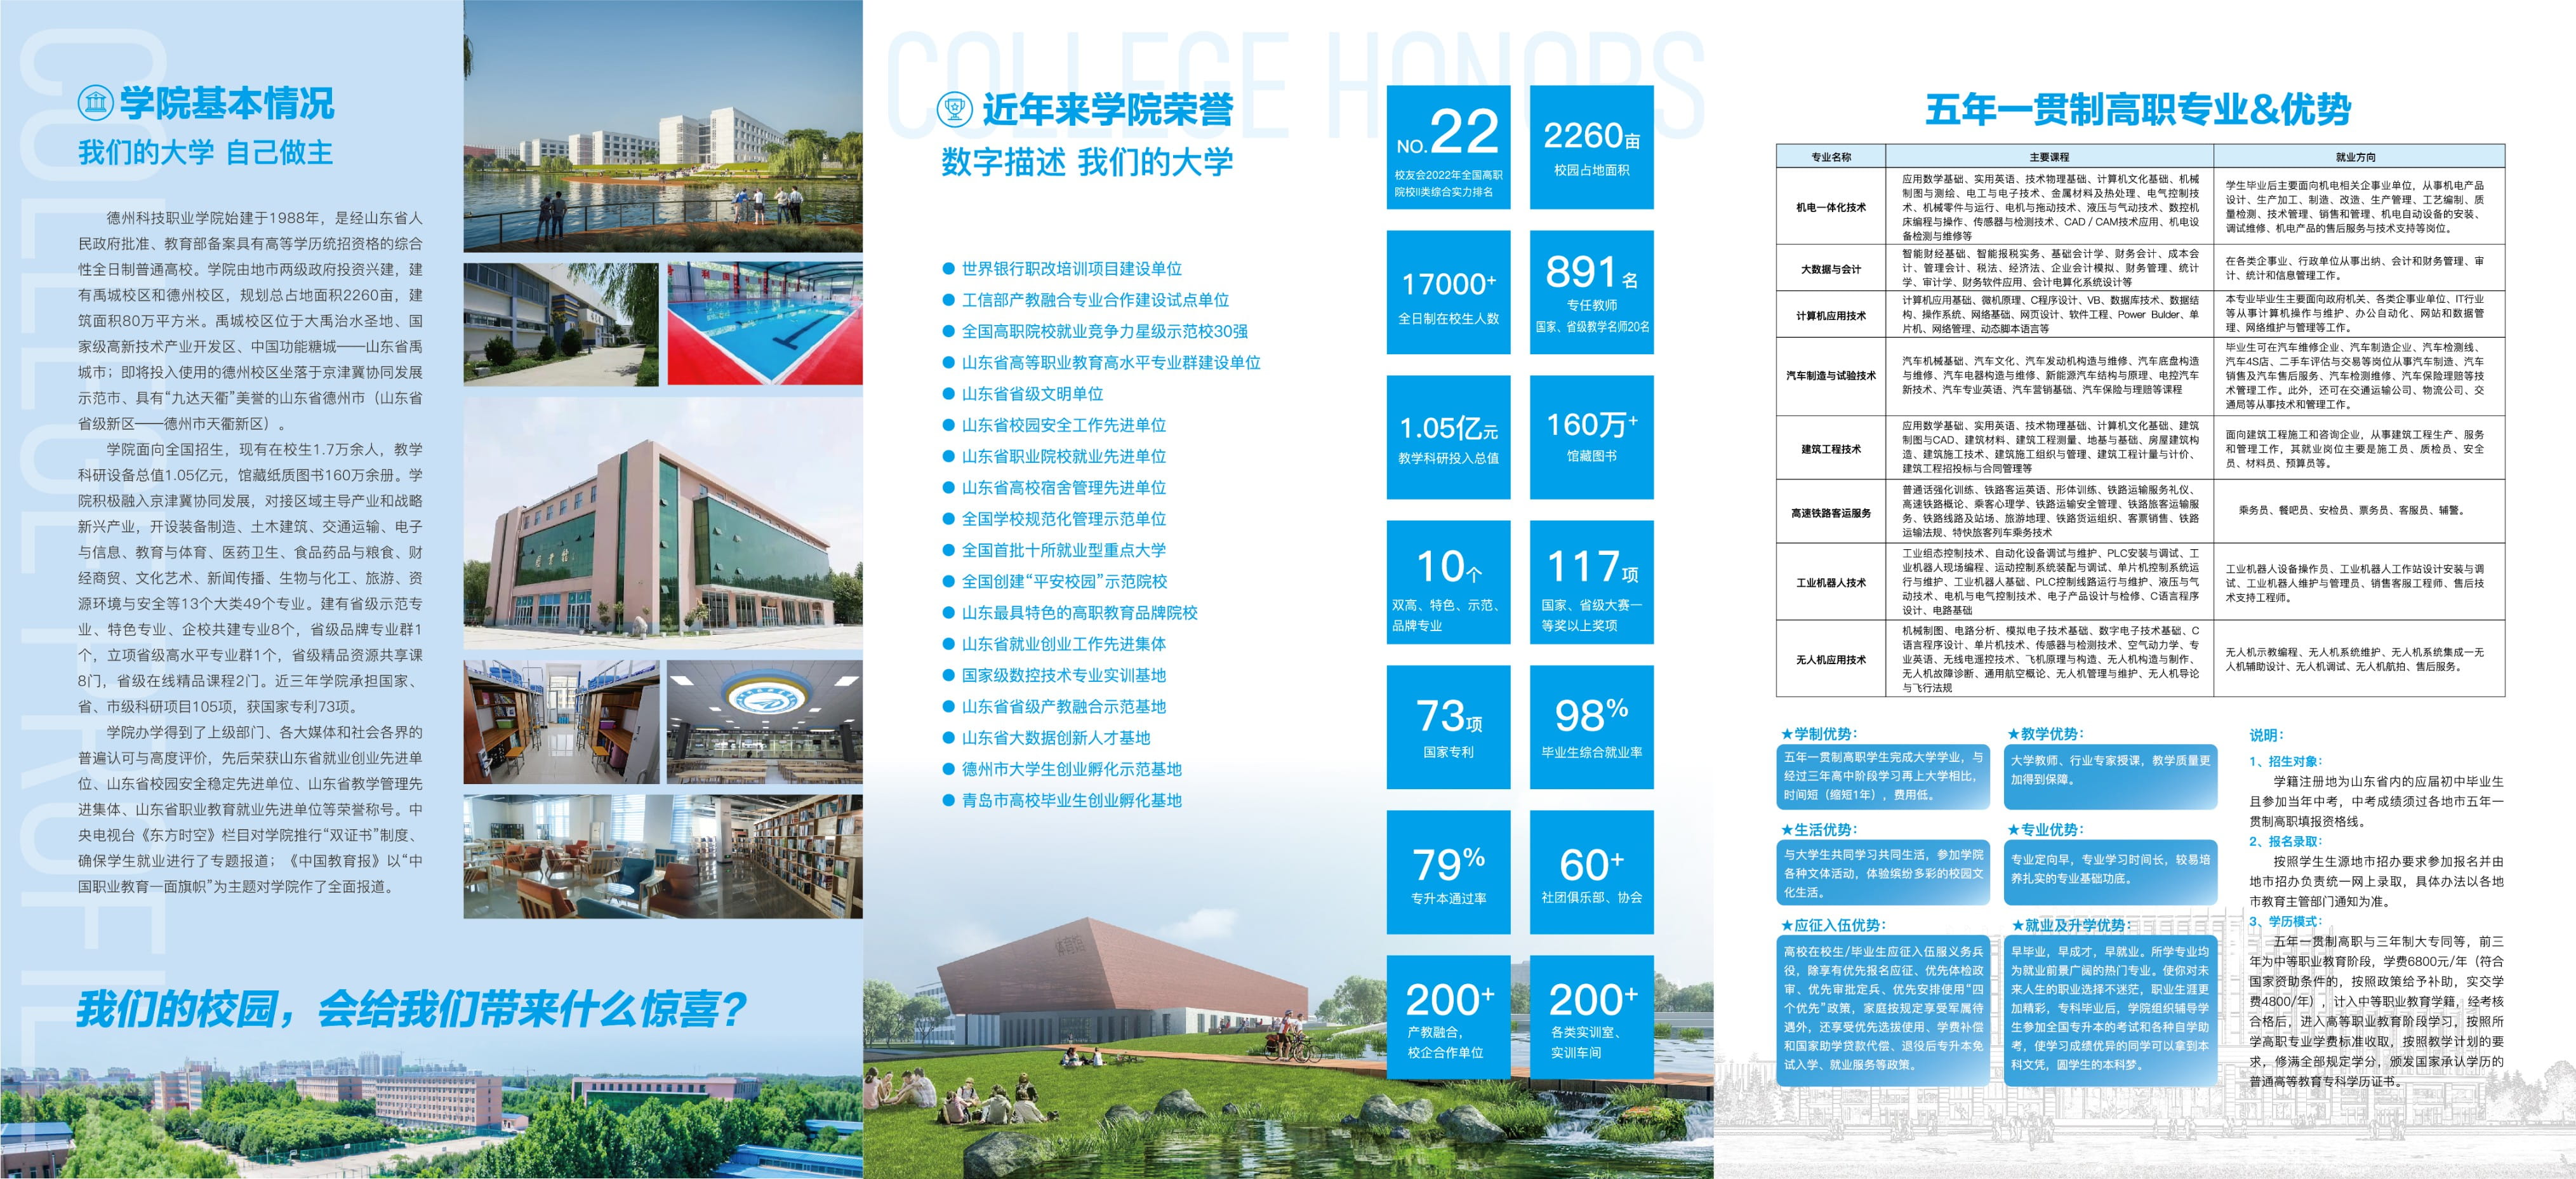Click the building icon beside 学院基本情况
This screenshot has height=1179, width=2576.
coord(96,103)
